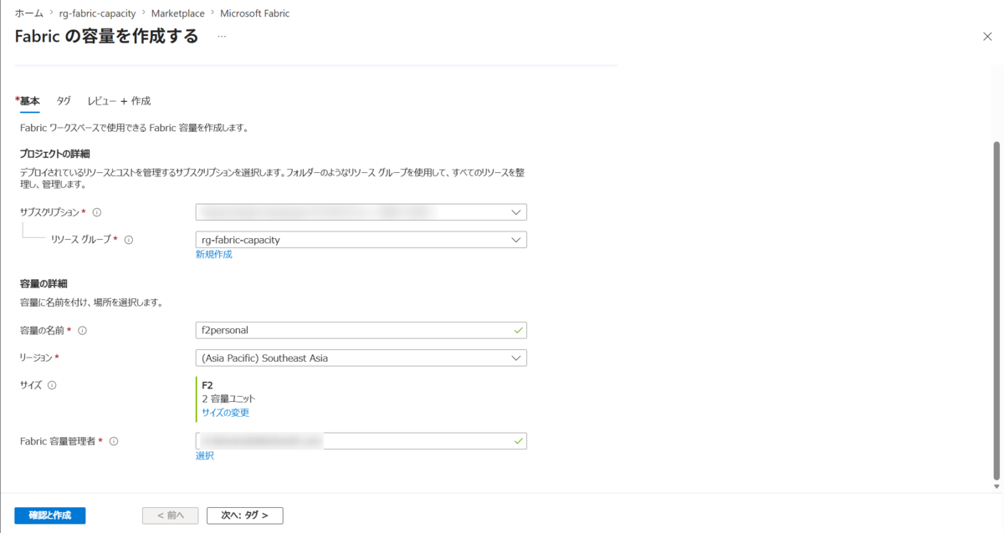Click the vertical scrollbar thumb
1004x533 pixels.
pyautogui.click(x=996, y=309)
